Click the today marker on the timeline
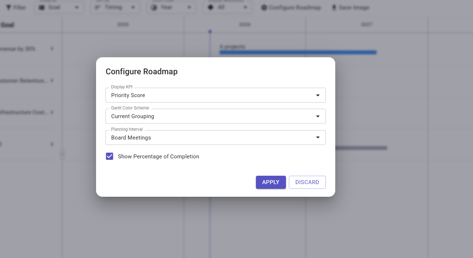 [210, 32]
